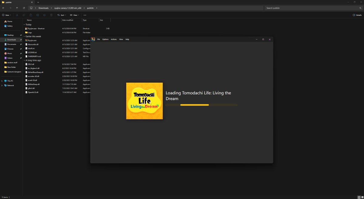Open Gallery in the navigation pane
This screenshot has height=199, width=364.
[x=9, y=26]
